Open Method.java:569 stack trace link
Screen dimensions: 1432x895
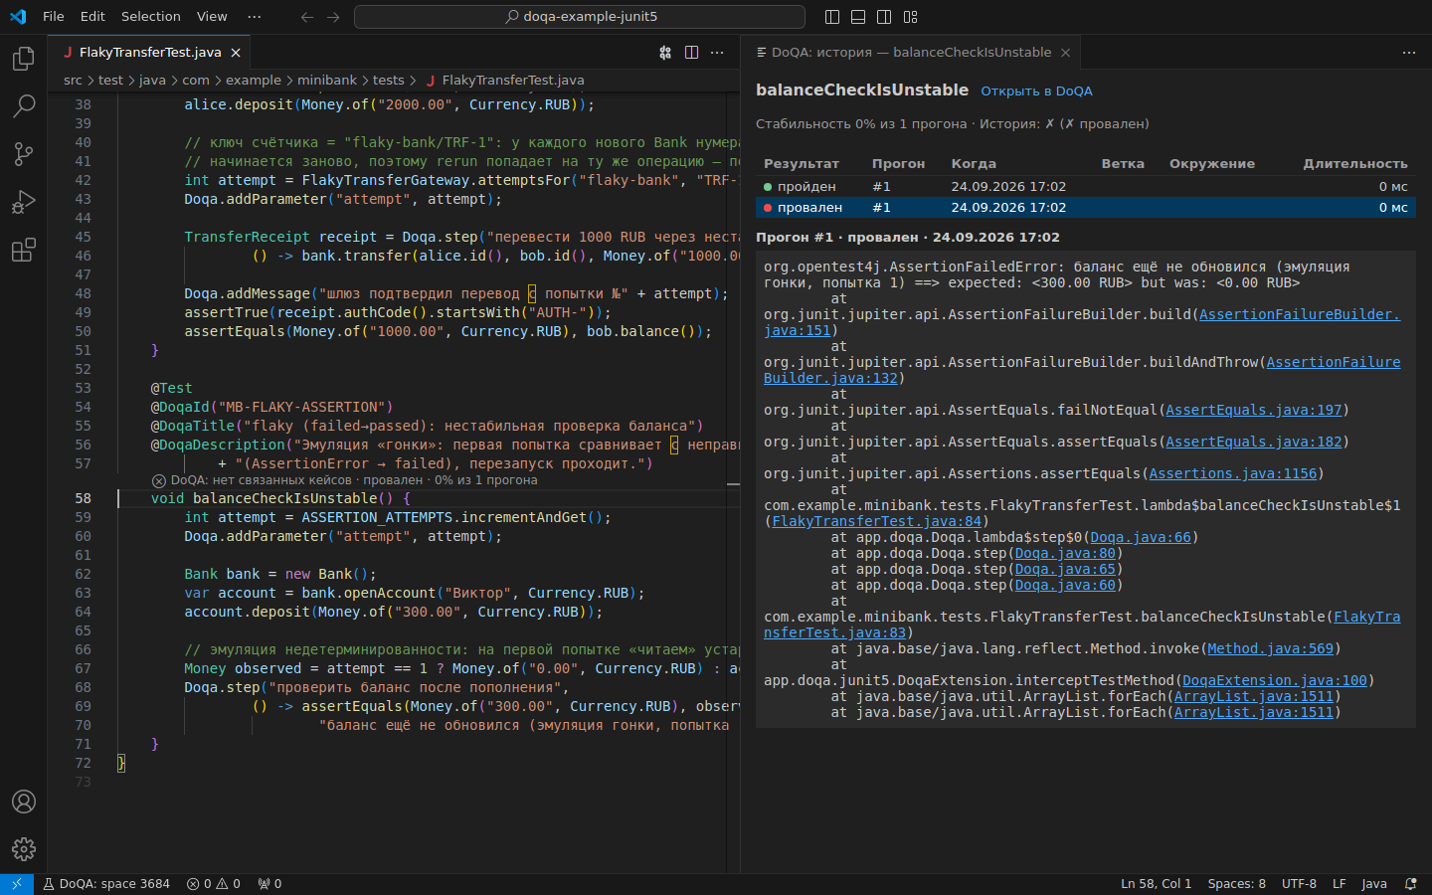coord(1270,649)
